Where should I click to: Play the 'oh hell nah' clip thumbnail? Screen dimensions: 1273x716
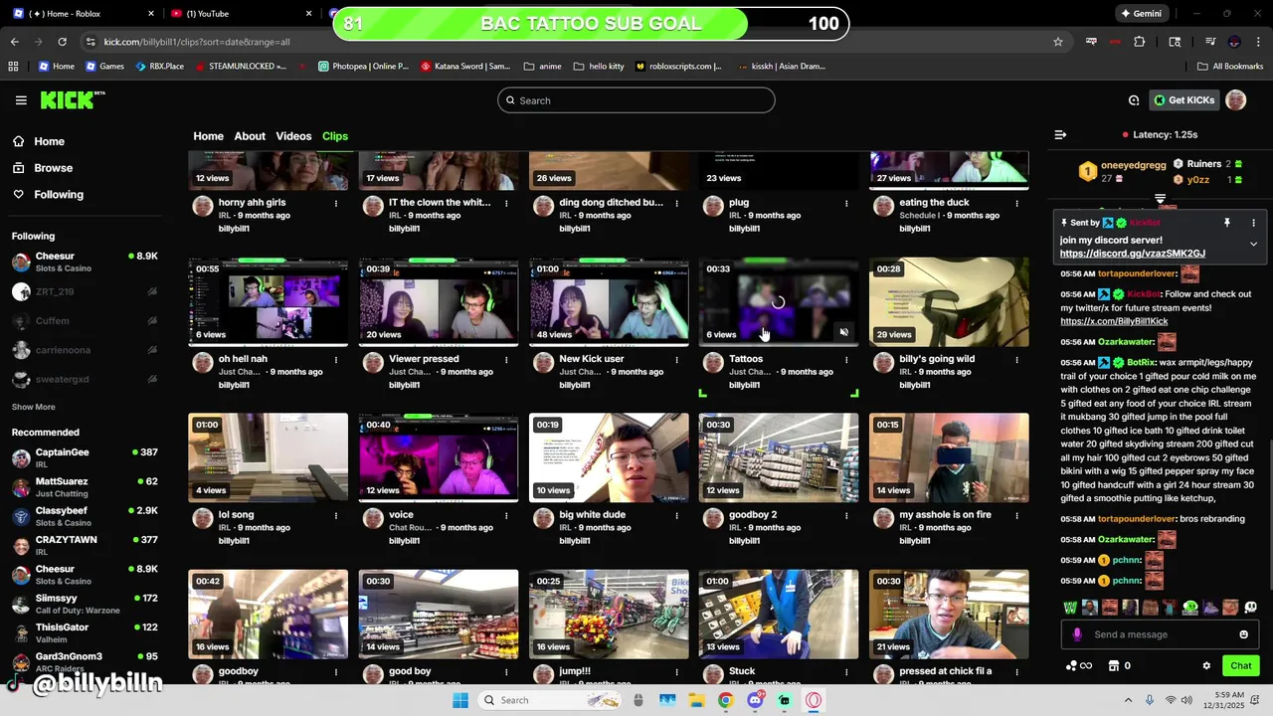269,301
